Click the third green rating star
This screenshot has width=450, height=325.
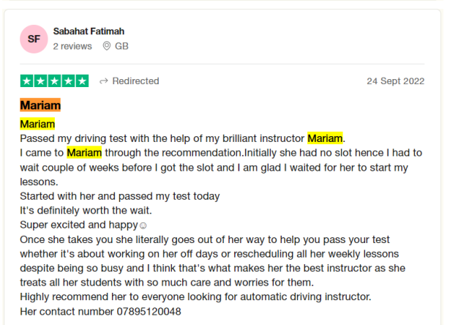coord(55,81)
